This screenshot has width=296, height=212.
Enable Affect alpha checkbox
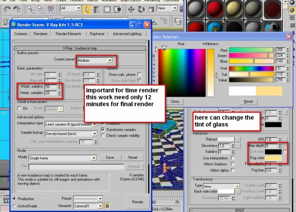click(x=233, y=170)
